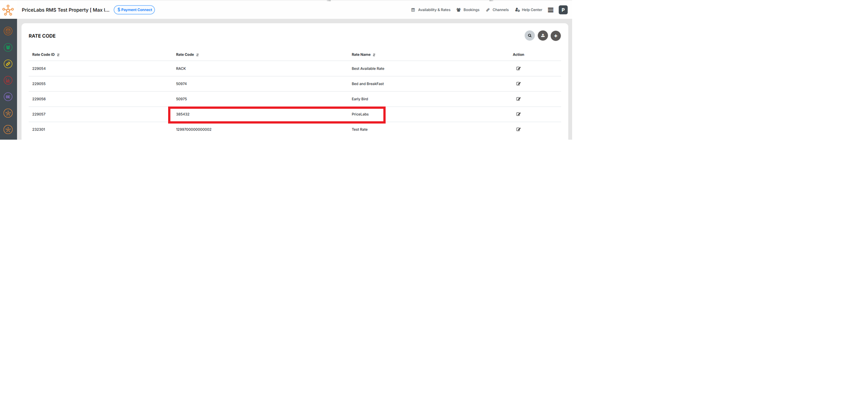Edit the Early Bird rate code
This screenshot has width=860, height=397.
coord(518,99)
